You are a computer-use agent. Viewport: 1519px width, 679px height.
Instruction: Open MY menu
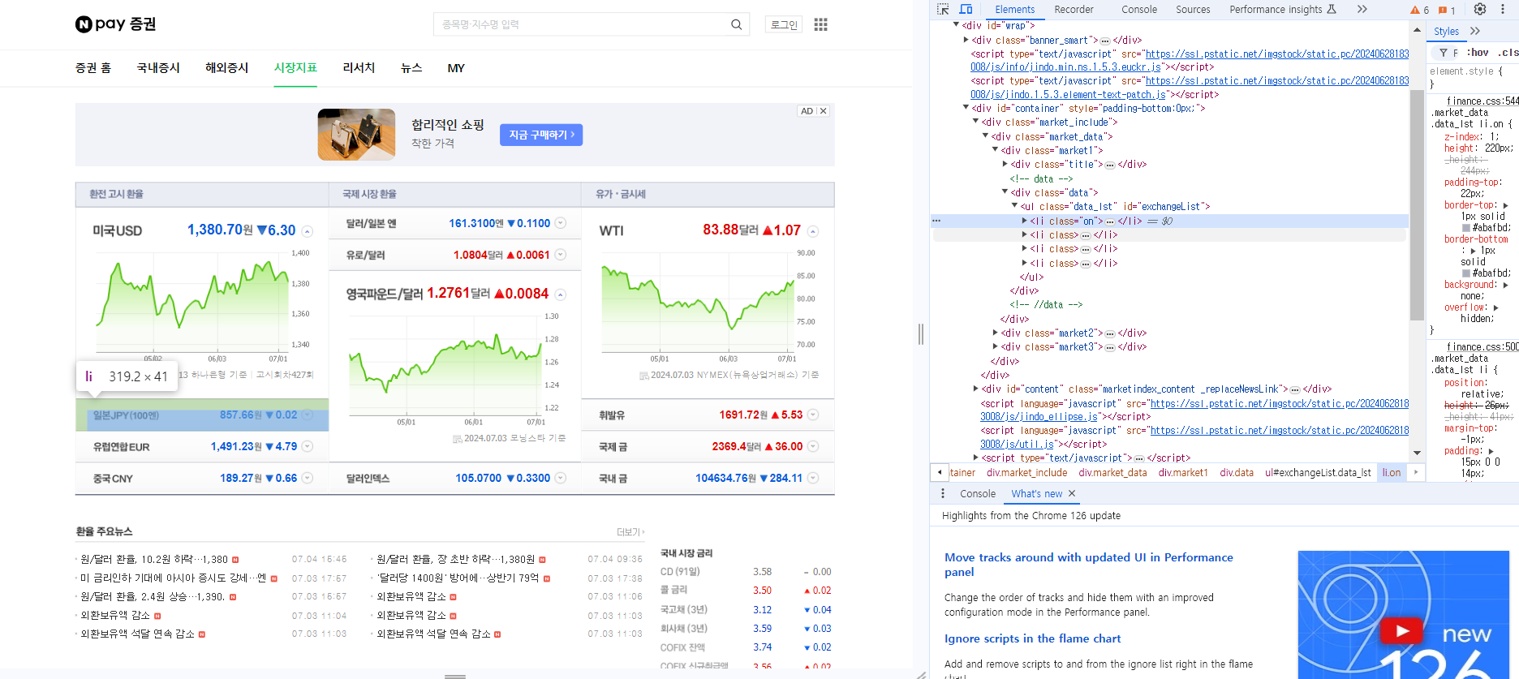[x=456, y=68]
